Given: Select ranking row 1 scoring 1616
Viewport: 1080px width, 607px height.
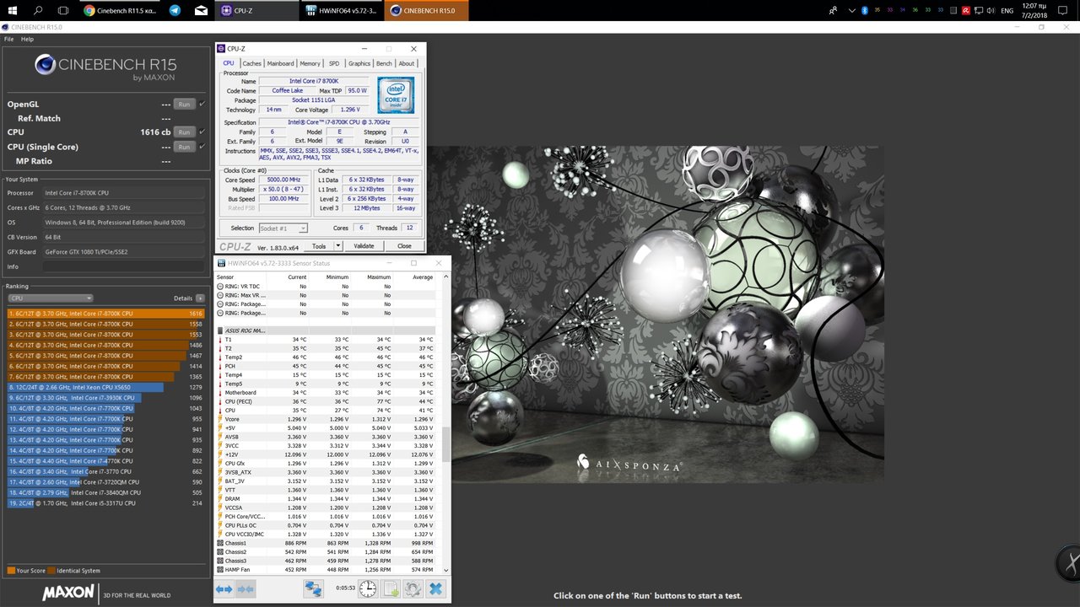Looking at the screenshot, I should (105, 314).
